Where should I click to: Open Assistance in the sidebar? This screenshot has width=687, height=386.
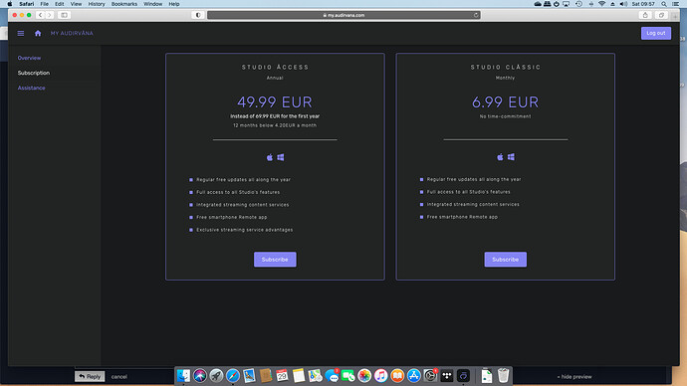click(x=31, y=88)
